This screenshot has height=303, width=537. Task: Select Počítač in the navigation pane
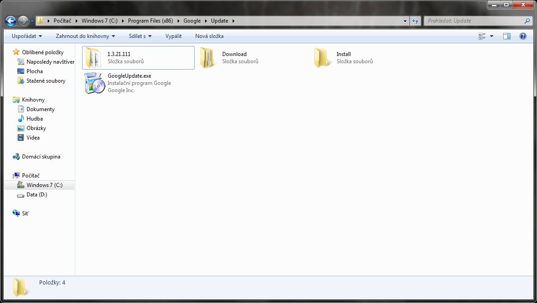31,175
